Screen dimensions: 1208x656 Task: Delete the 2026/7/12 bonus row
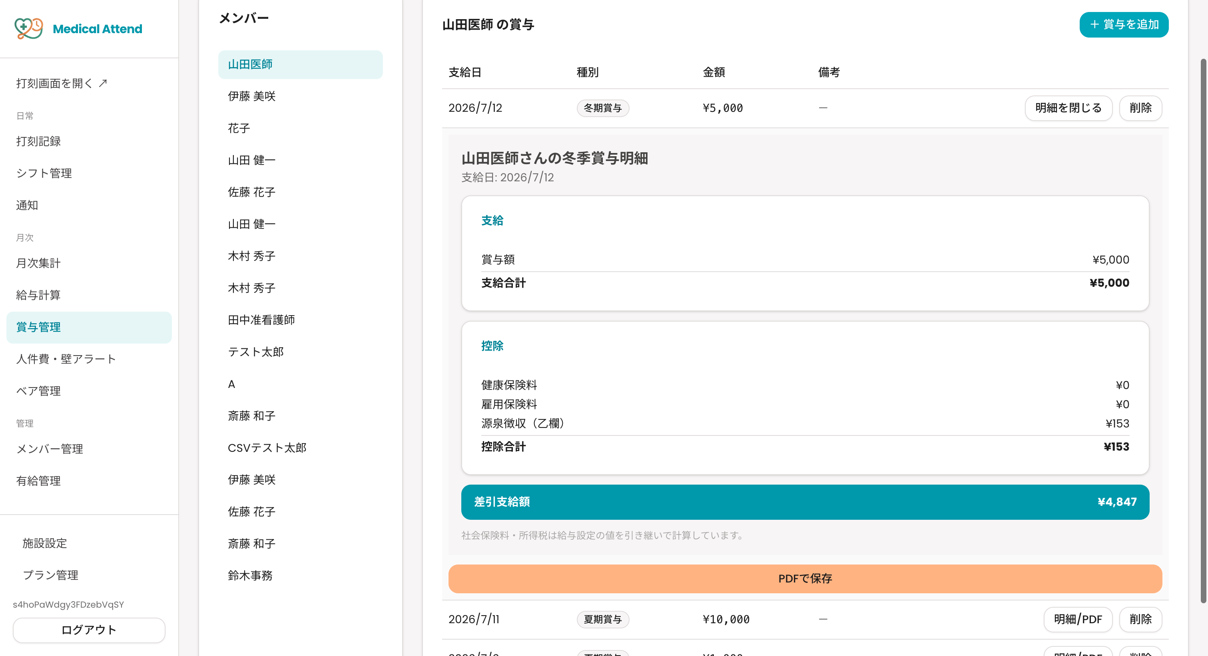(x=1140, y=108)
